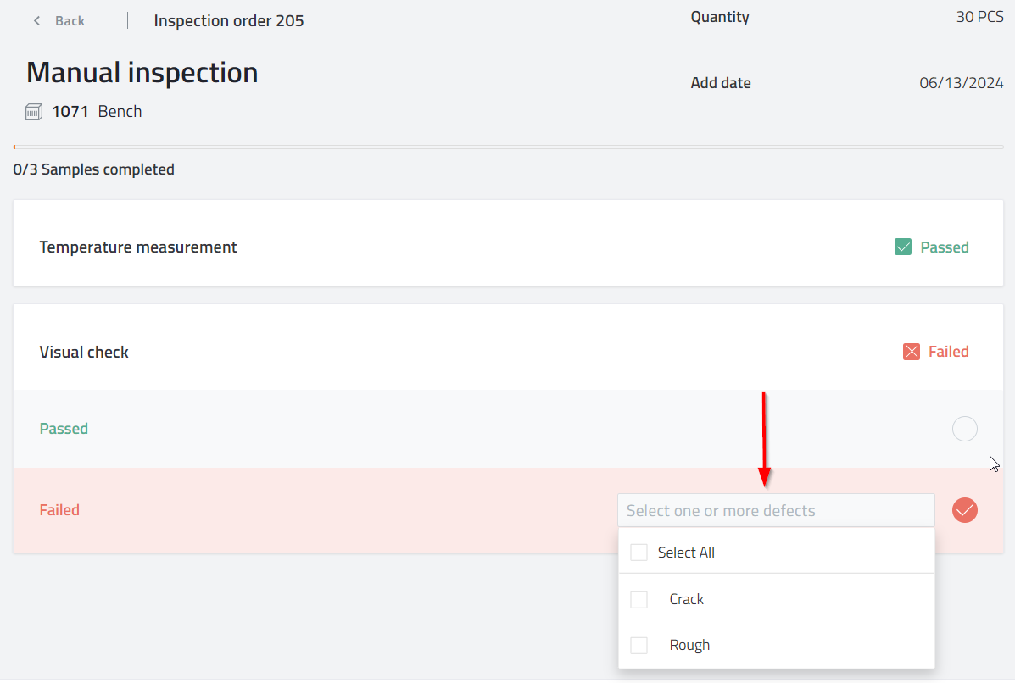Click the red Failed option label
This screenshot has height=683, width=1015.
pyautogui.click(x=59, y=510)
